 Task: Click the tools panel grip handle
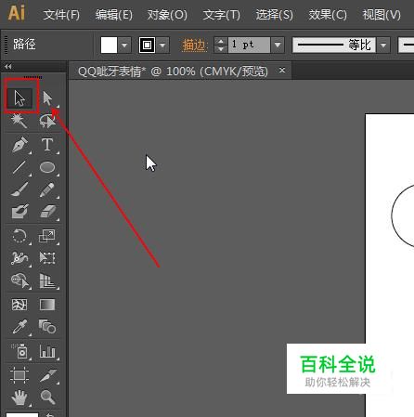click(32, 77)
